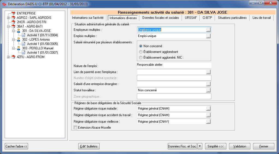Click the employee icon for 302 - LOPES Antonio

coord(19,40)
